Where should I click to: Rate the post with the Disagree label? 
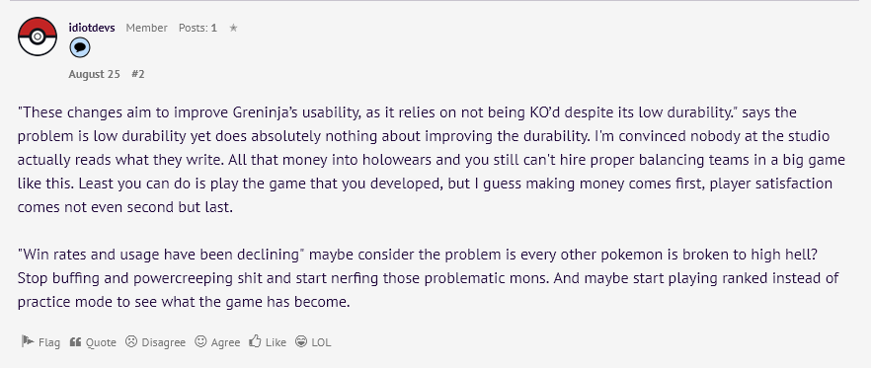coord(163,342)
